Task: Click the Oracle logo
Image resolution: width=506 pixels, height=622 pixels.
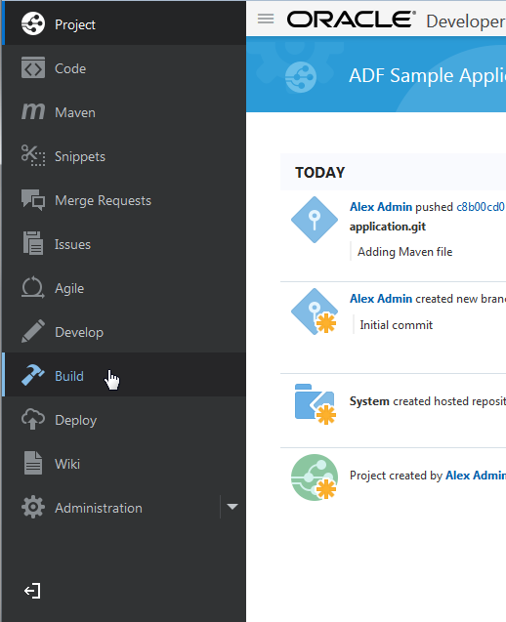Action: point(352,20)
